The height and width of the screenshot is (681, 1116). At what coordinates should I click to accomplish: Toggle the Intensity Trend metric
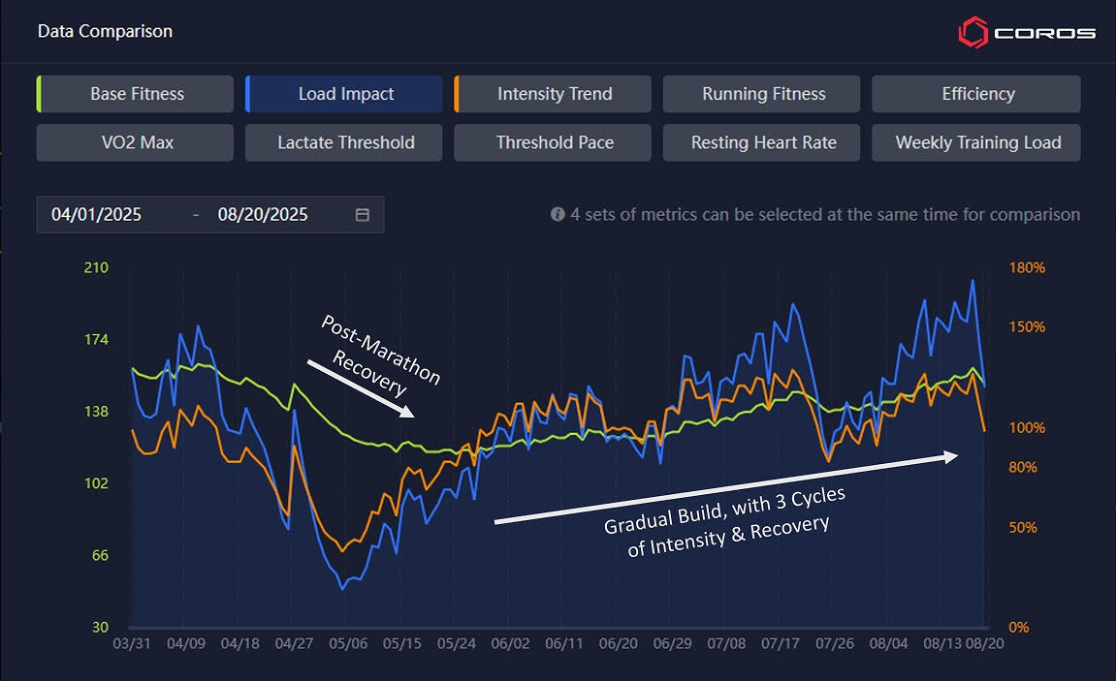pyautogui.click(x=555, y=94)
